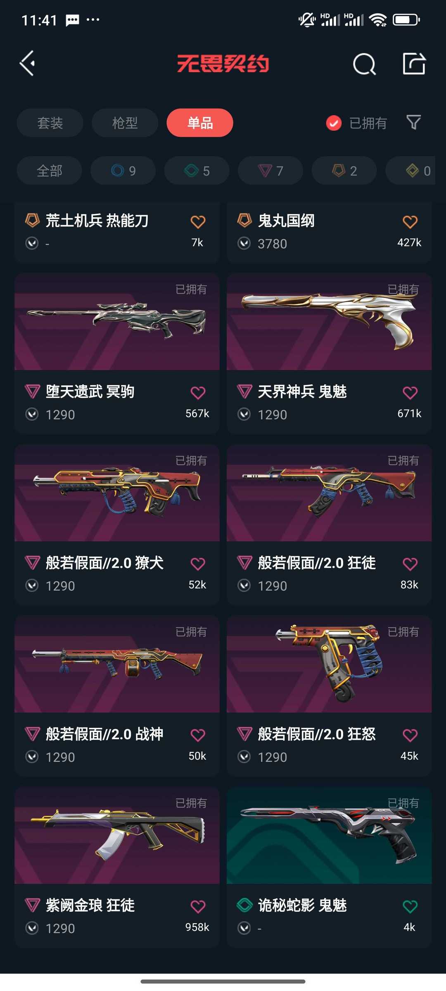Favorite 天界神兵 鬼魅 via heart icon
Viewport: 446px width, 991px height.
pyautogui.click(x=410, y=393)
